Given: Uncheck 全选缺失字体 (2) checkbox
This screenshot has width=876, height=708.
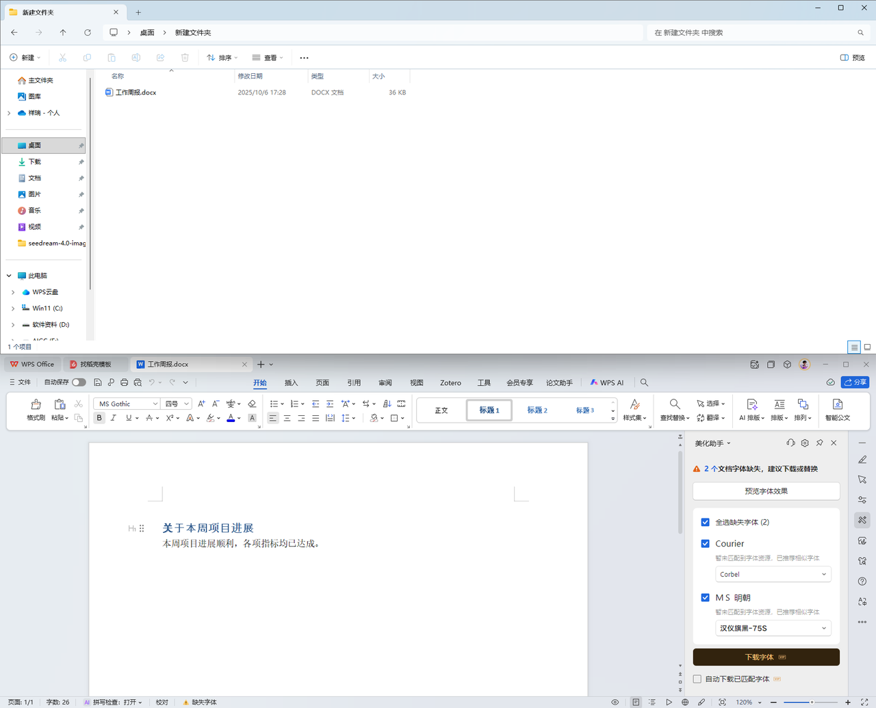Looking at the screenshot, I should [705, 522].
